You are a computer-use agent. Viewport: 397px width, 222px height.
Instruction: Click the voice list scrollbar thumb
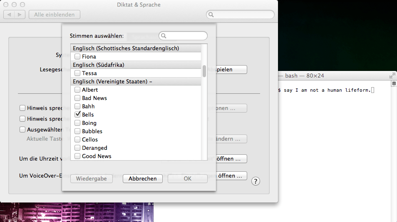click(204, 71)
